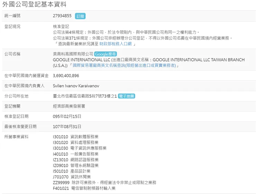Click the 訂閱 subscribe button
This screenshot has width=256, height=194.
click(80, 16)
